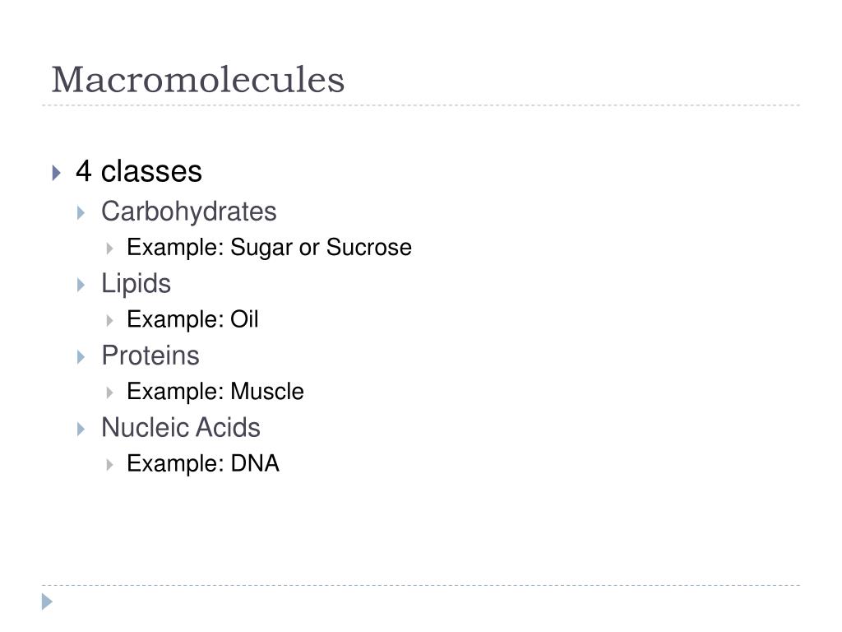Click the Proteins text

point(150,355)
